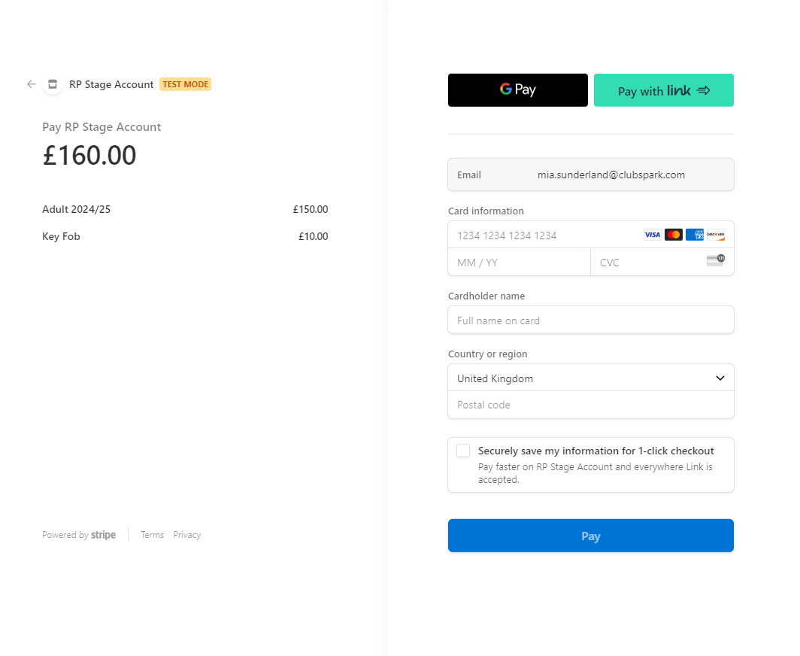Click the American Express logo
The height and width of the screenshot is (656, 800).
(695, 235)
